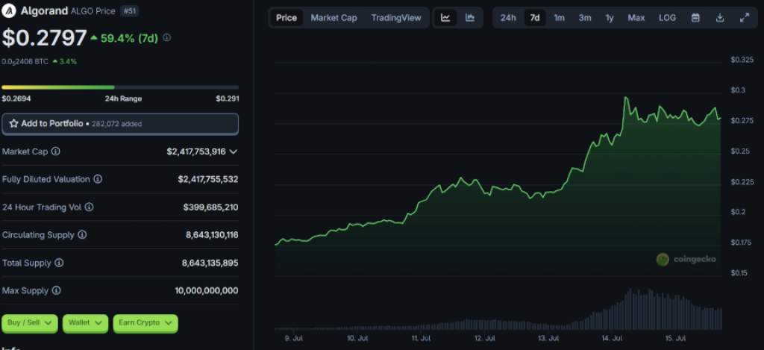Switch to the Market Cap chart tab
Screen dimensions: 764x350
pyautogui.click(x=334, y=18)
